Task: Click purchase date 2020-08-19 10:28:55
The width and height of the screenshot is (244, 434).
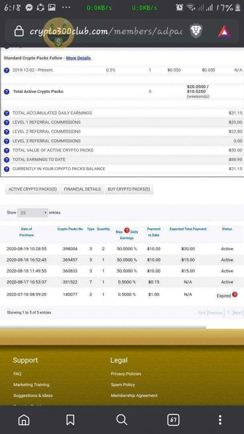Action: coord(26,249)
